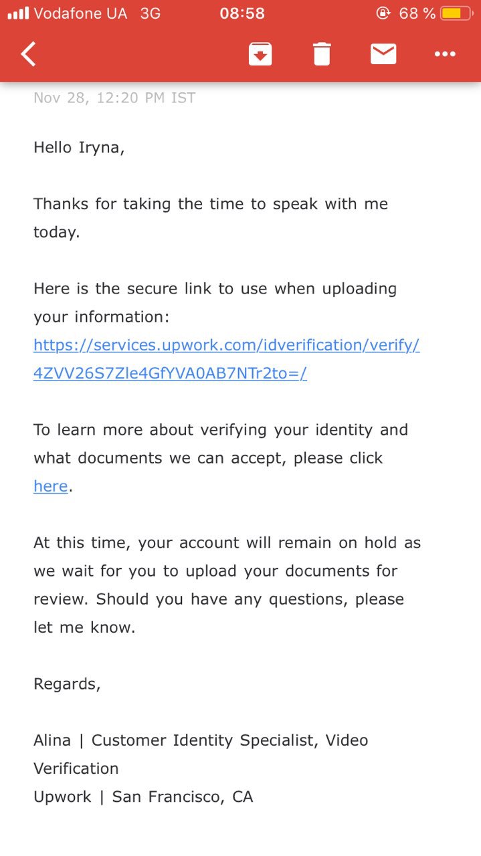Screen dimensions: 481x856
Task: Open the services.upwork.com verification link
Action: (x=226, y=359)
